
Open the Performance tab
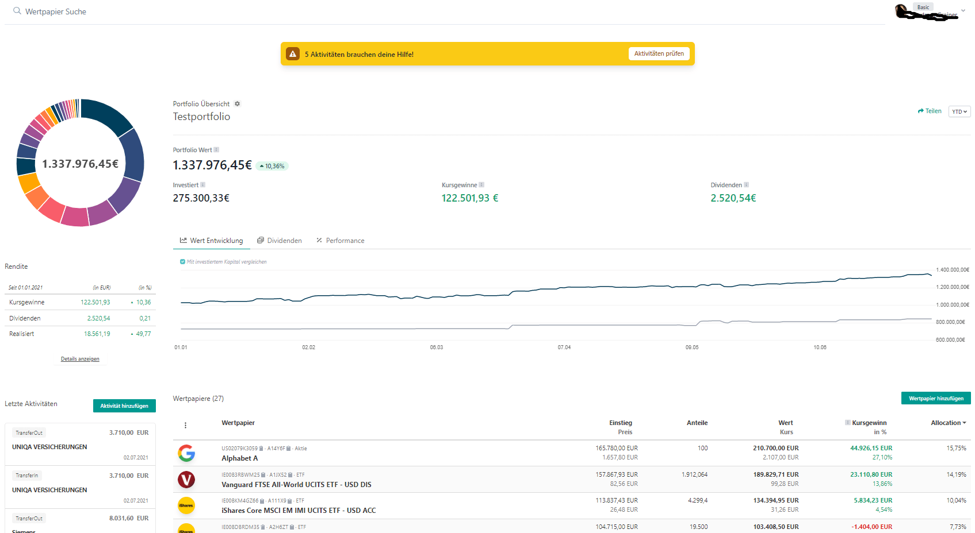tap(340, 241)
